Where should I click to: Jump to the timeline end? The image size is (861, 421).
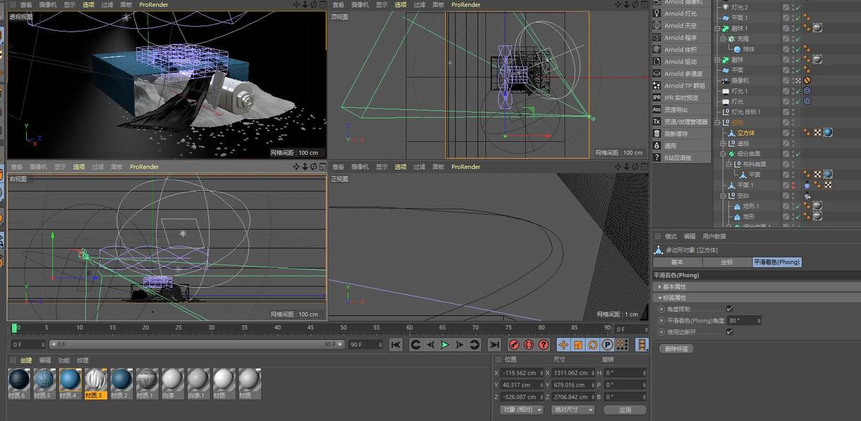tap(494, 345)
